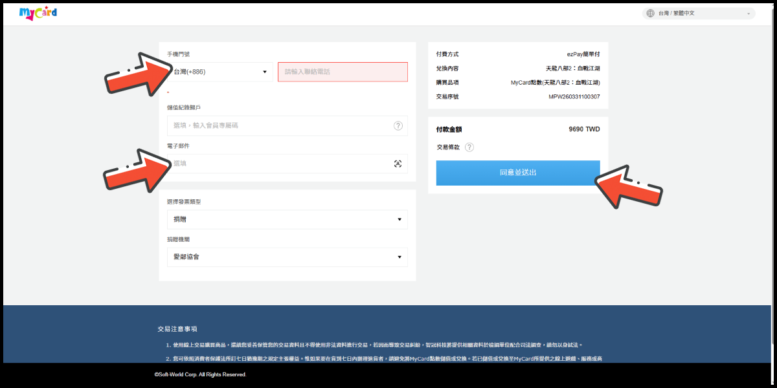777x388 pixels.
Task: Click the arrow on the 愛鄰協會 dropdown
Action: tap(399, 257)
